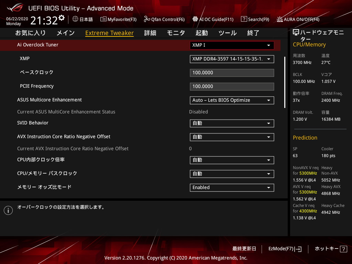Click the Current AVX Instruction Core Ratio label
Screen dimensions: 352x264
pos(73,148)
